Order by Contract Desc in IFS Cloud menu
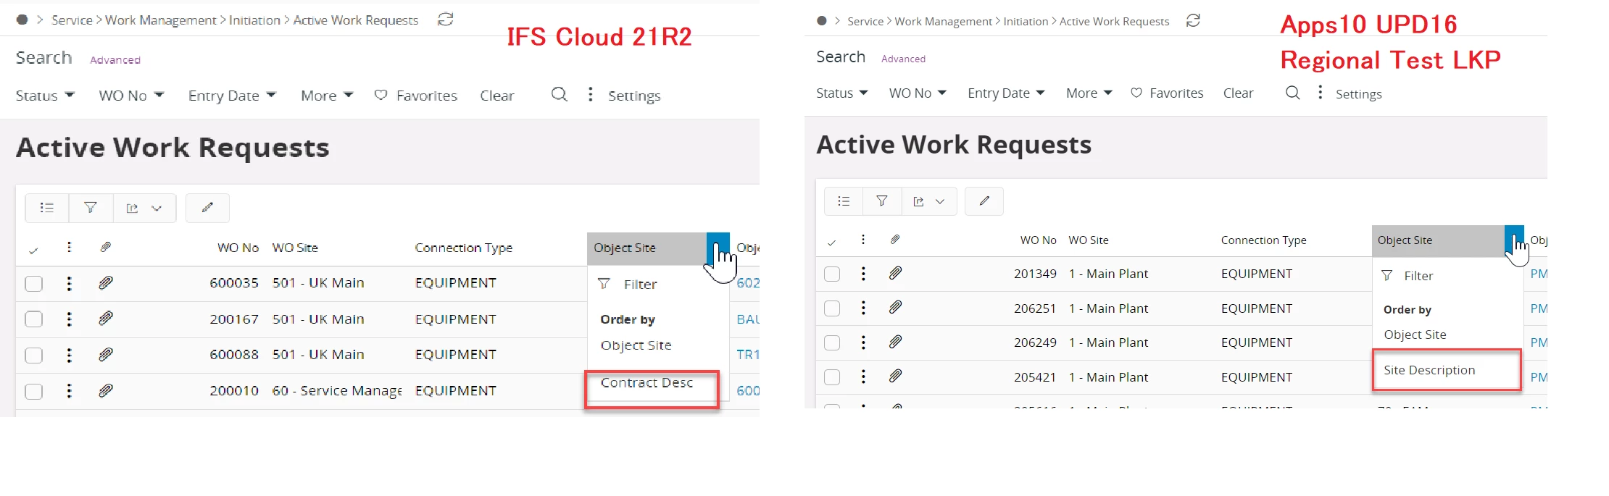1609x496 pixels. point(646,382)
